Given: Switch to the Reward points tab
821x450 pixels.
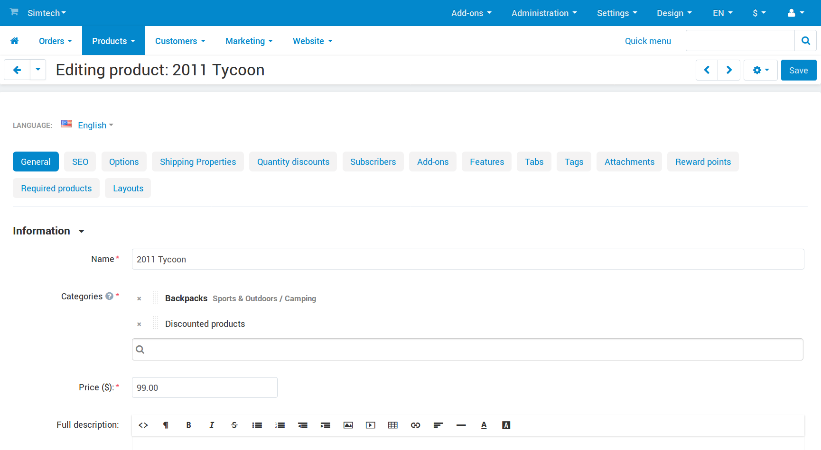Looking at the screenshot, I should [703, 162].
